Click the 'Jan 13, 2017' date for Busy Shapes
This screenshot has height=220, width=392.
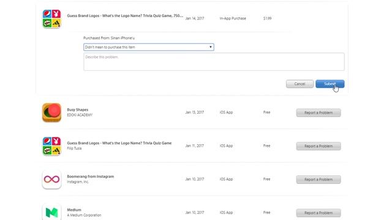(195, 112)
